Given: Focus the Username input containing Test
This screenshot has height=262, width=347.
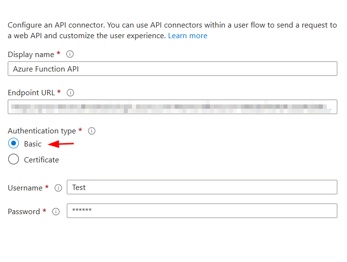Looking at the screenshot, I should 202,187.
